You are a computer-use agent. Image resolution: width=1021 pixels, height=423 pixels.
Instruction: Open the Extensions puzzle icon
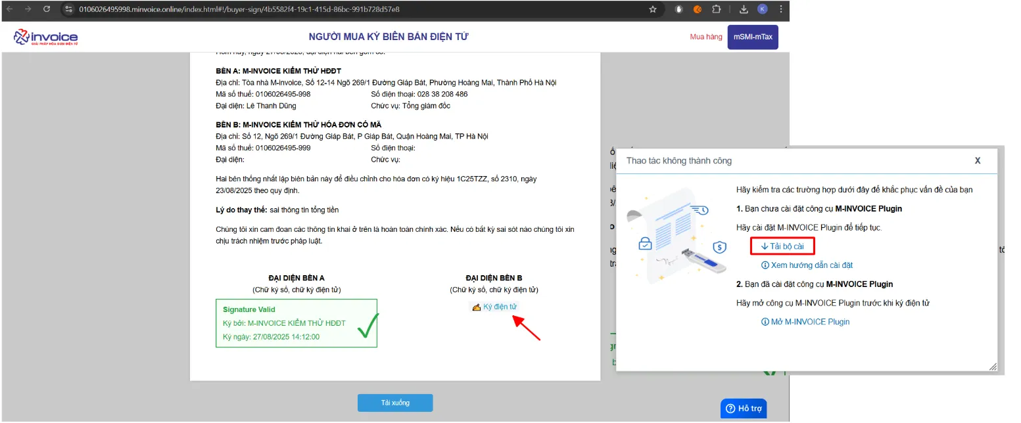click(x=717, y=9)
